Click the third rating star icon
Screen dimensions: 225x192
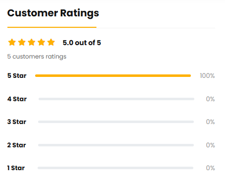point(32,42)
